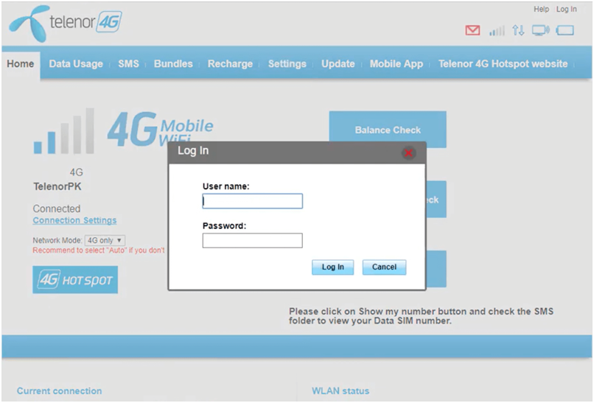
Task: Focus the User name input field
Action: tap(252, 201)
